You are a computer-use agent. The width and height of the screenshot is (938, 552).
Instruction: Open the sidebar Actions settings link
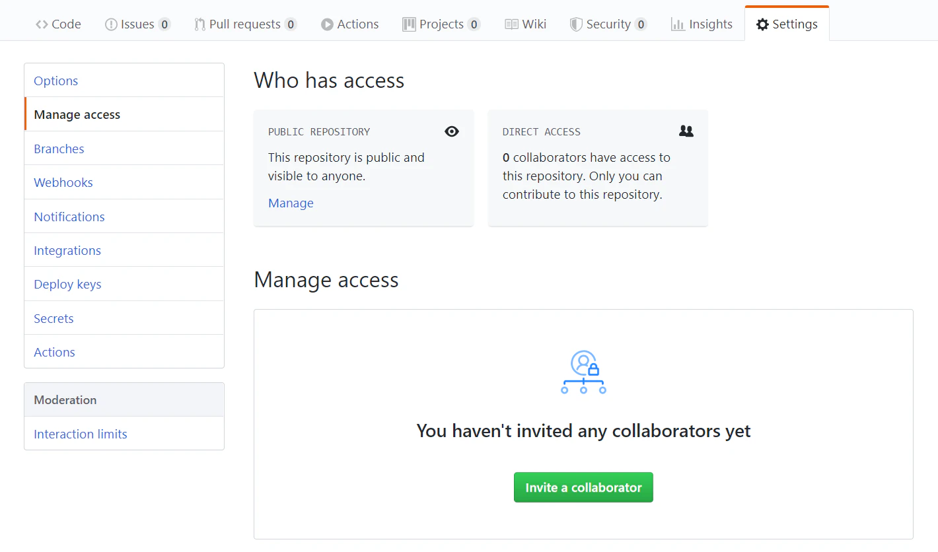point(124,352)
